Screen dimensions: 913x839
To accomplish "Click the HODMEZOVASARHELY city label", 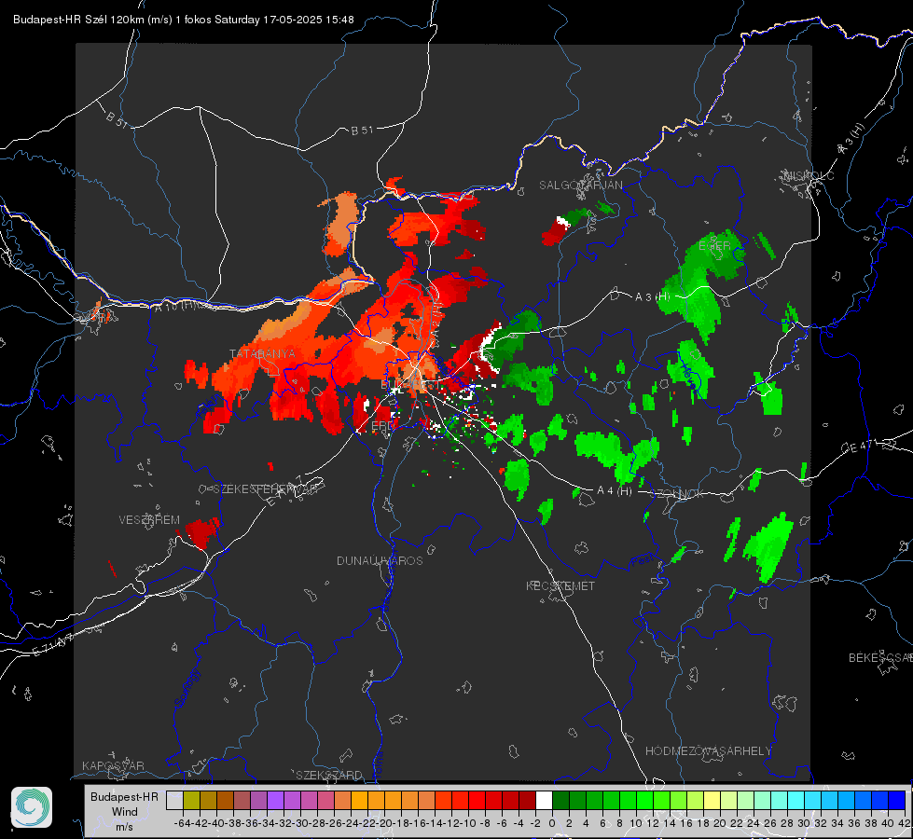I will tap(708, 751).
